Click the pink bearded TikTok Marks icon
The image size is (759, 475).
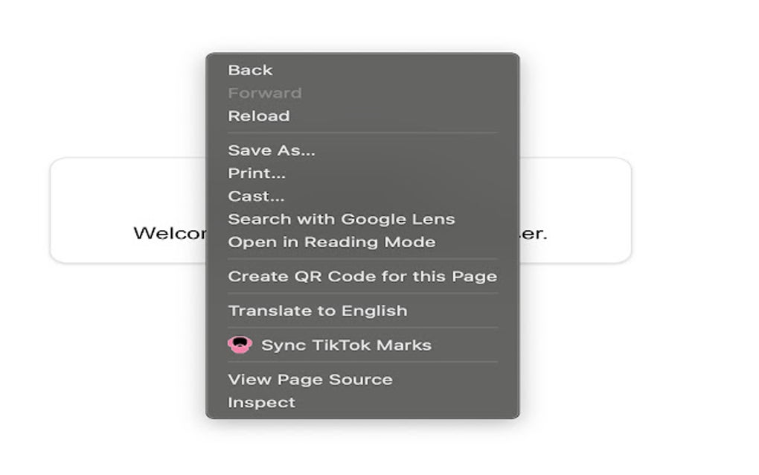click(x=240, y=345)
